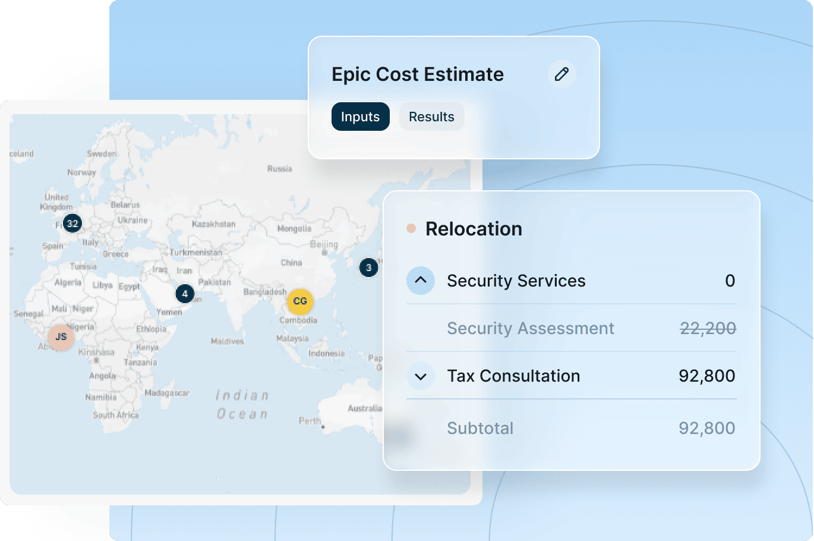This screenshot has width=814, height=541.
Task: Click the Beijing city marker on map
Action: [324, 253]
